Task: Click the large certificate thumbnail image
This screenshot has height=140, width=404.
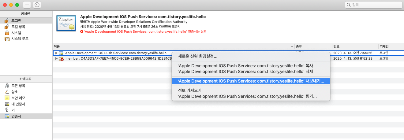Action: [x=66, y=23]
